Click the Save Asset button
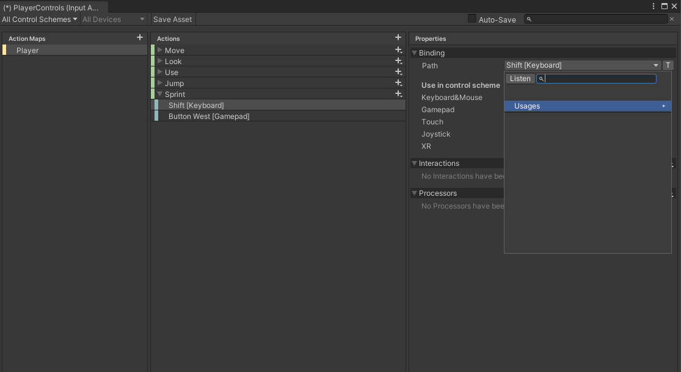Screen dimensions: 681x372 pos(172,19)
